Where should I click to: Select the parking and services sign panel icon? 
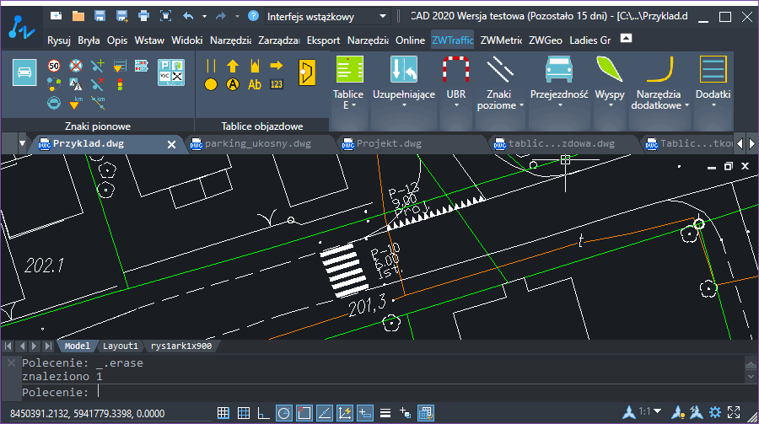pyautogui.click(x=171, y=72)
